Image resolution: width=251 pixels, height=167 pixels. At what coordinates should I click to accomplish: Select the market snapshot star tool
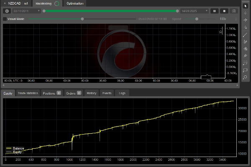[x=245, y=20]
